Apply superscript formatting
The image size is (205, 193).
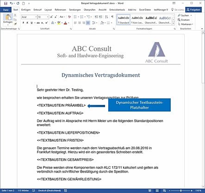tap(47, 23)
